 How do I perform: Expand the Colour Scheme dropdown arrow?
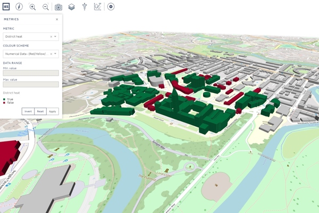pyautogui.click(x=56, y=54)
